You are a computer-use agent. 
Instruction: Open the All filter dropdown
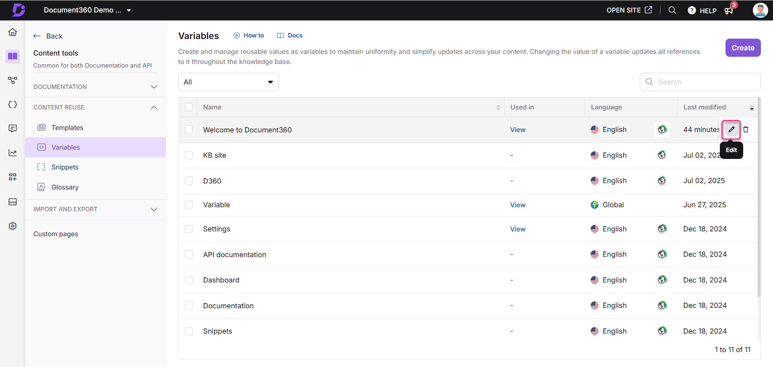point(228,82)
